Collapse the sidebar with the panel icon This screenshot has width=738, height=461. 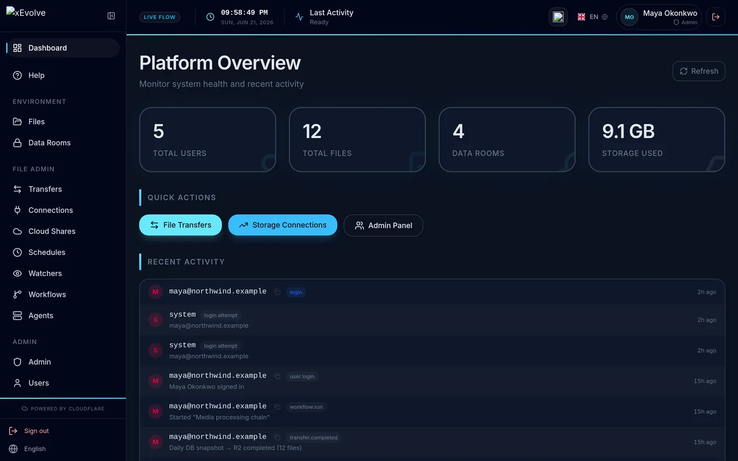click(111, 16)
